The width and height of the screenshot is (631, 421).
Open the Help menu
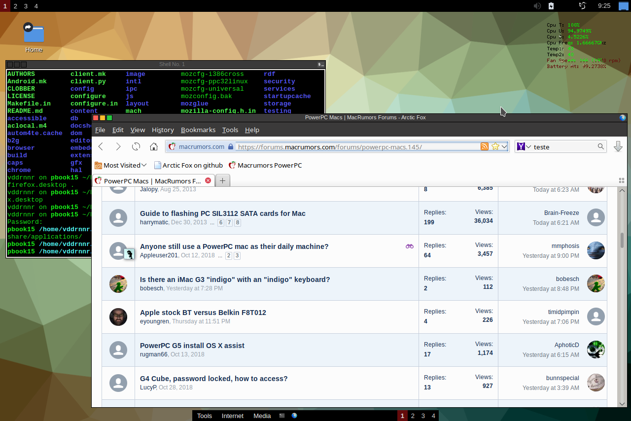(252, 130)
